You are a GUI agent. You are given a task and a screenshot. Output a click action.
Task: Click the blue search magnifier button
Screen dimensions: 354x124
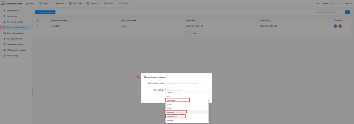click(x=348, y=12)
